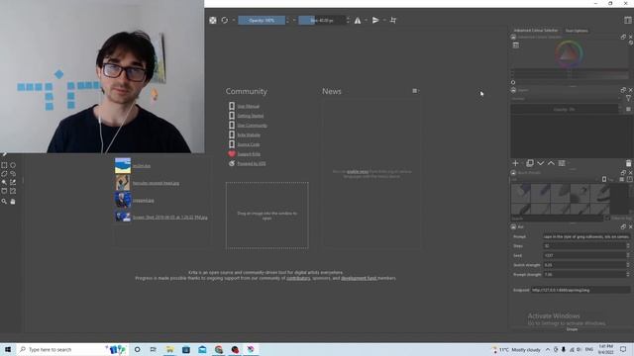This screenshot has height=356, width=634.
Task: Toggle lock on the Layers docker
Action: pyautogui.click(x=513, y=90)
